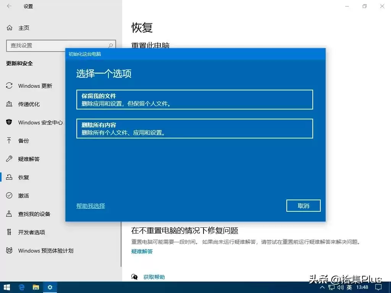Click the 疑难解答 wrench icon
391x293 pixels.
point(9,159)
